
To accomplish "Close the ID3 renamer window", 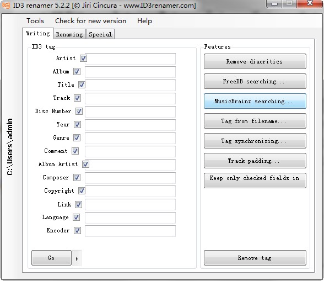I will click(x=310, y=3).
